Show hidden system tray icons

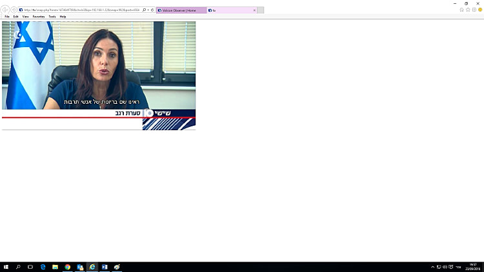(432, 266)
